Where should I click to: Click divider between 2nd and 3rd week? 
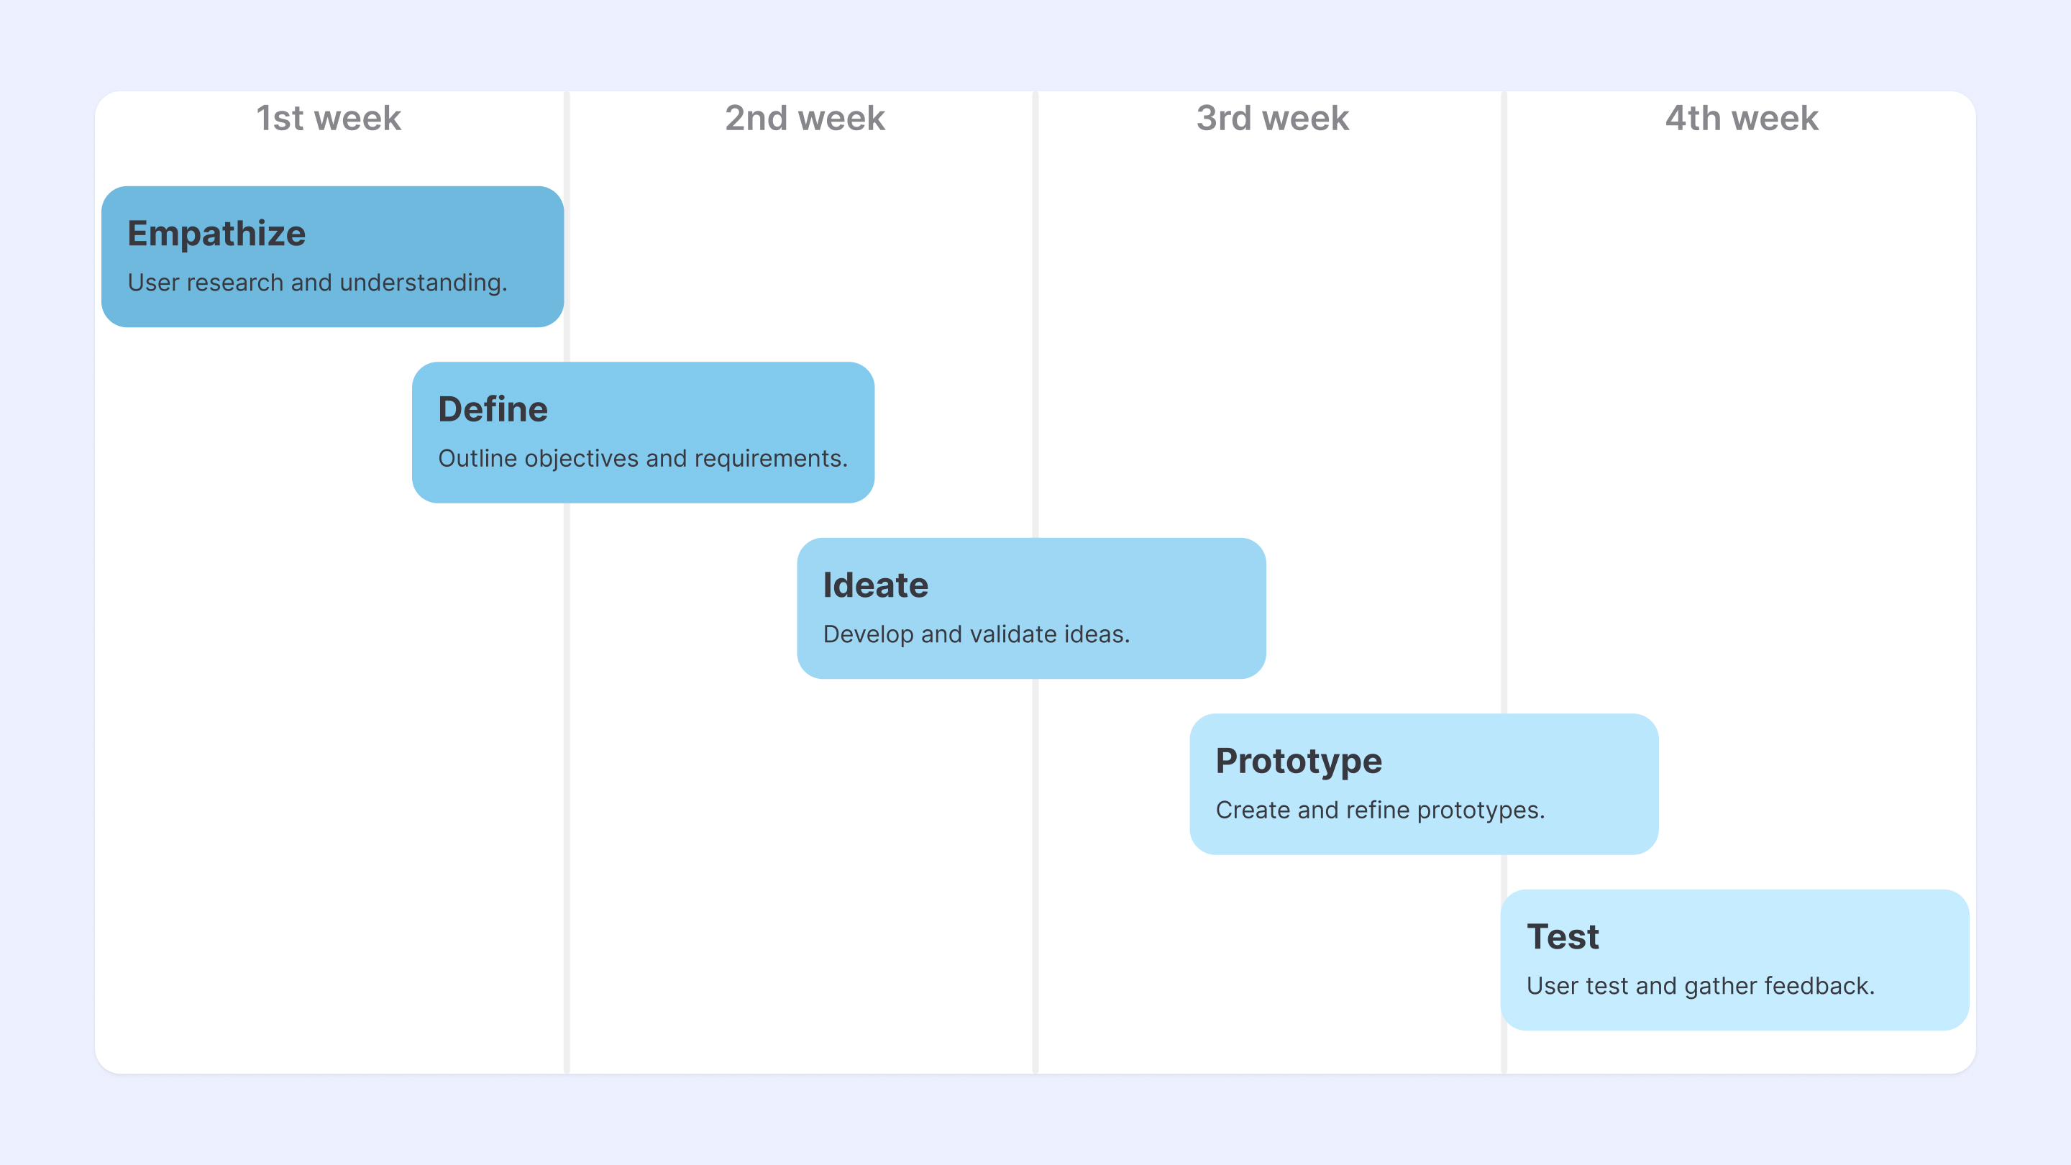[x=1035, y=321]
